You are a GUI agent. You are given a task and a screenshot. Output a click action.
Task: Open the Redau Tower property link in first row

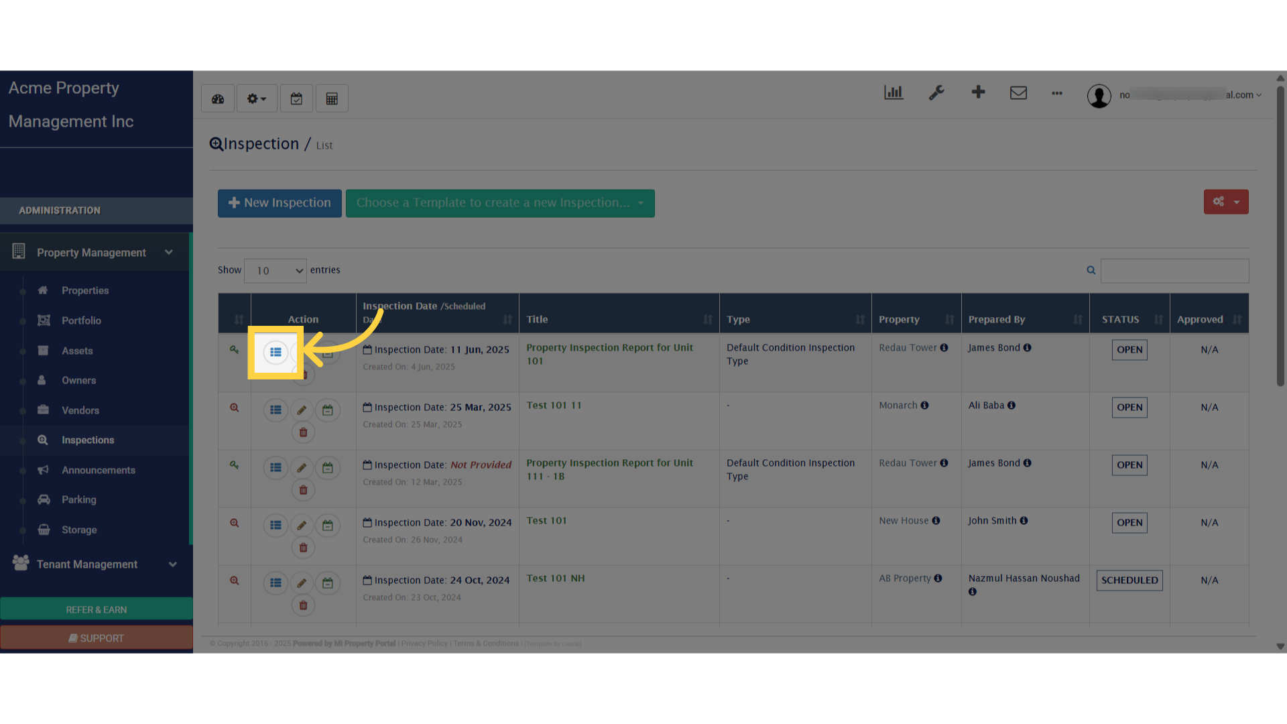908,348
